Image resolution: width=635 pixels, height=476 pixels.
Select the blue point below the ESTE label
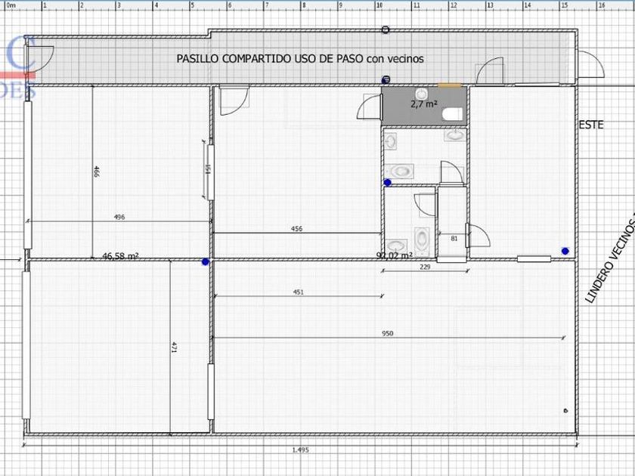(565, 251)
